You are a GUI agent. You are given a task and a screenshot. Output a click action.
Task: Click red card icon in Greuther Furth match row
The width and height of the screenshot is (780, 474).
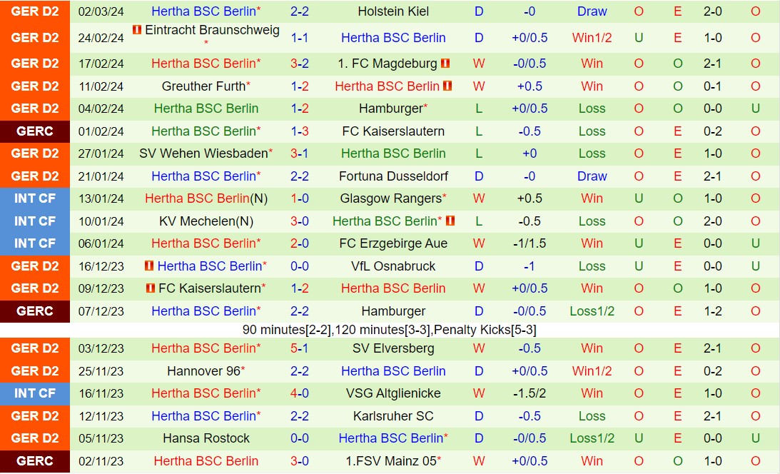[447, 86]
